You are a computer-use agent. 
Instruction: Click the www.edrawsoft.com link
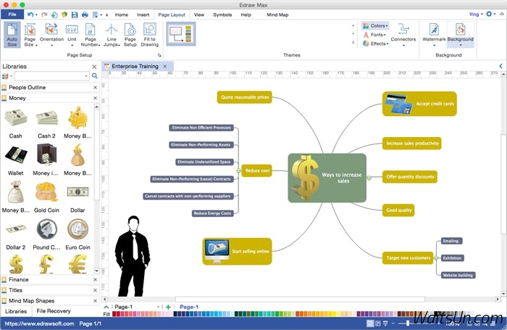38,323
